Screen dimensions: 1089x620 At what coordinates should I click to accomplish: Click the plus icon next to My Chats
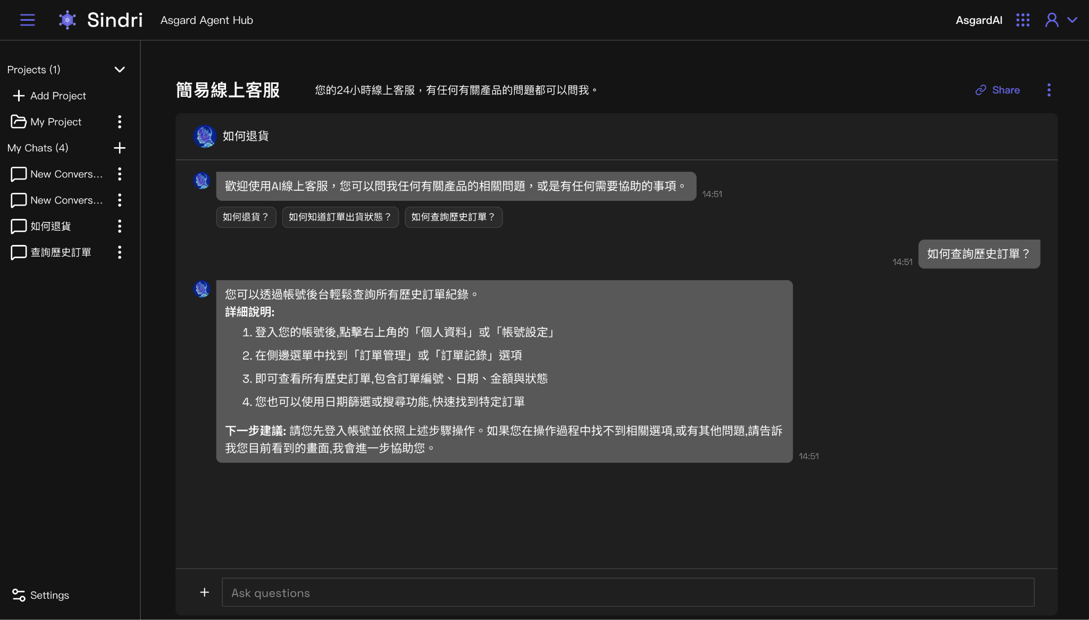coord(120,148)
